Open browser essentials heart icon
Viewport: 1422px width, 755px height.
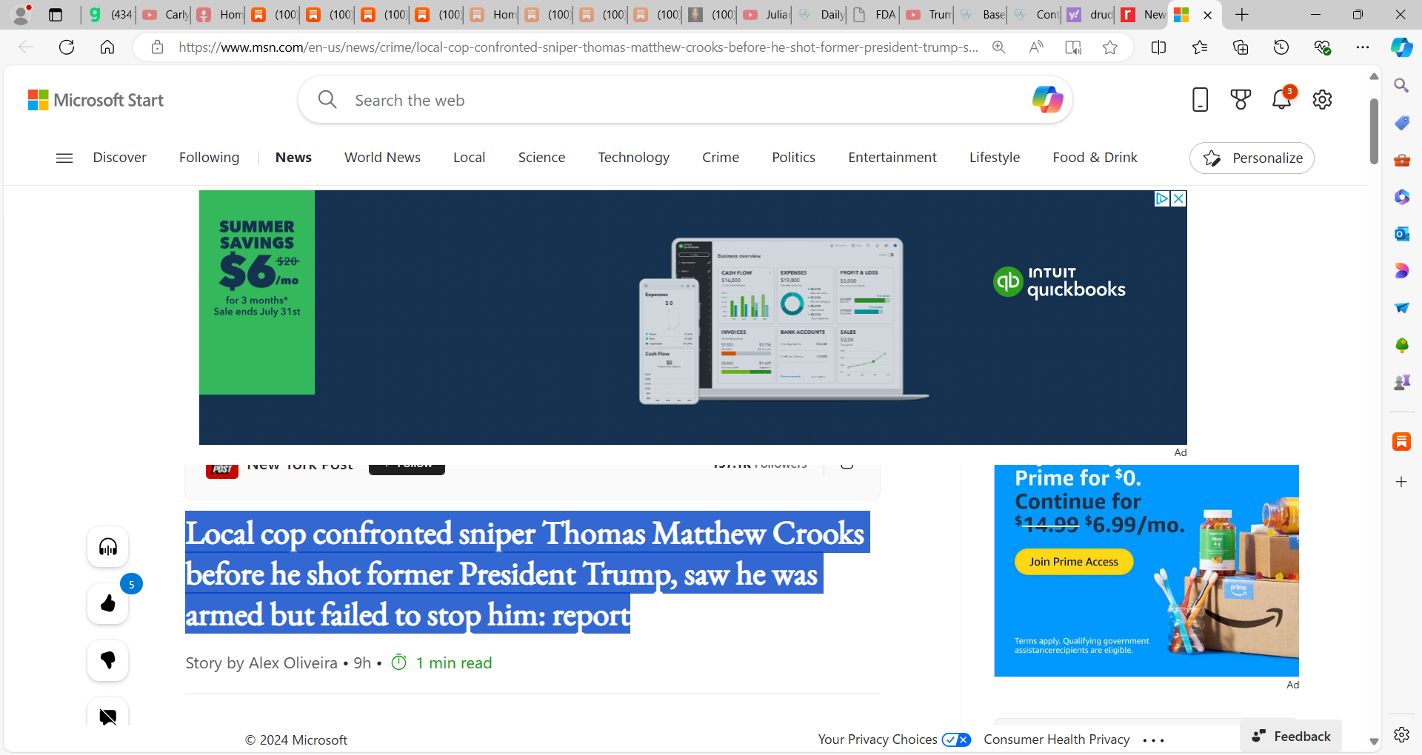[x=1322, y=47]
